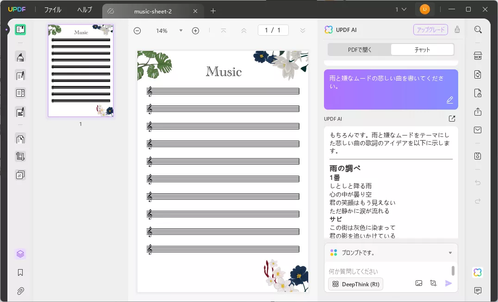
Task: Export the UPDF AI answer
Action: coord(452,119)
